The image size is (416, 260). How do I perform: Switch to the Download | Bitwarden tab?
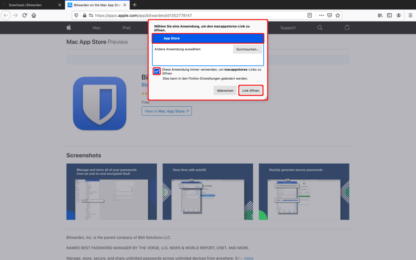pos(32,5)
